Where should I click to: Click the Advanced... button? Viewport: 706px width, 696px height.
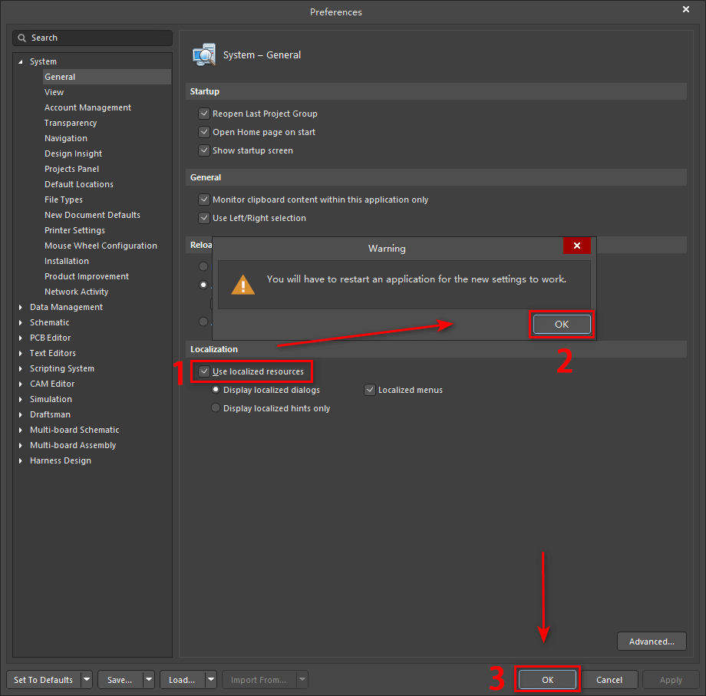pyautogui.click(x=652, y=641)
